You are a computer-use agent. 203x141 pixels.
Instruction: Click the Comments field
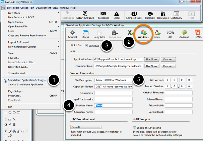pyautogui.click(x=114, y=93)
